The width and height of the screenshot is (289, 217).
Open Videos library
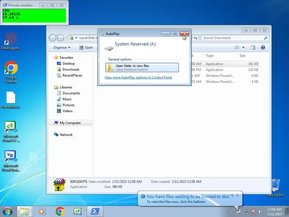pyautogui.click(x=65, y=111)
